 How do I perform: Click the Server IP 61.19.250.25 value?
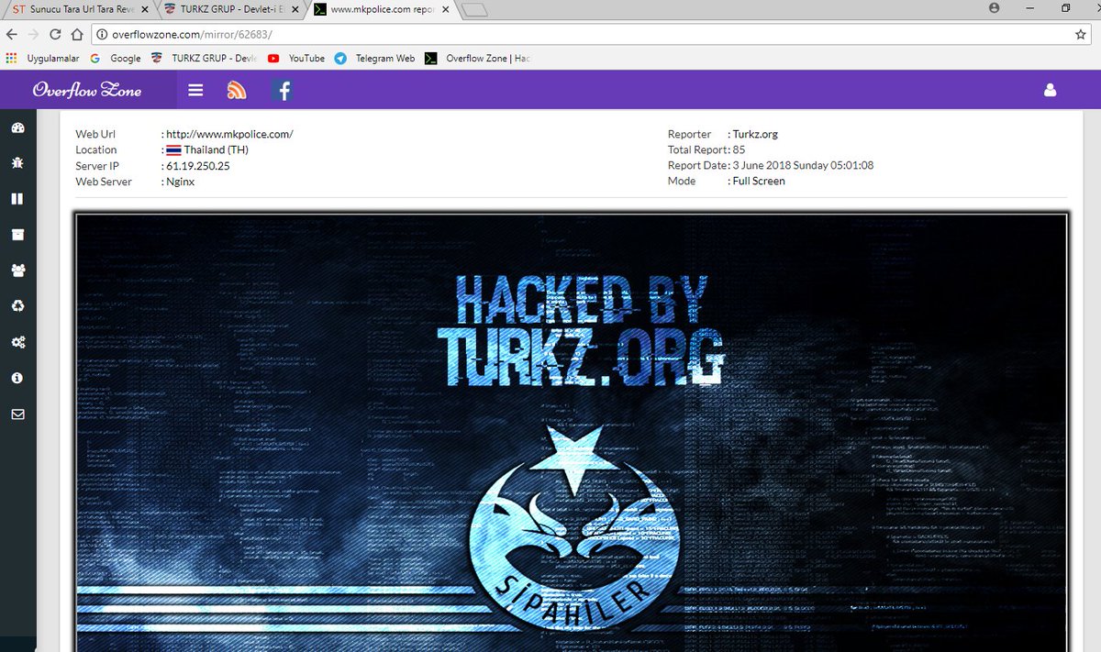point(198,166)
